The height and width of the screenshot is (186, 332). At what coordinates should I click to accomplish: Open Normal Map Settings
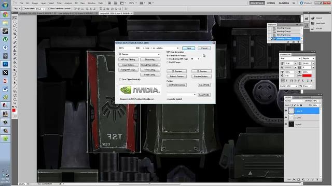point(150,65)
